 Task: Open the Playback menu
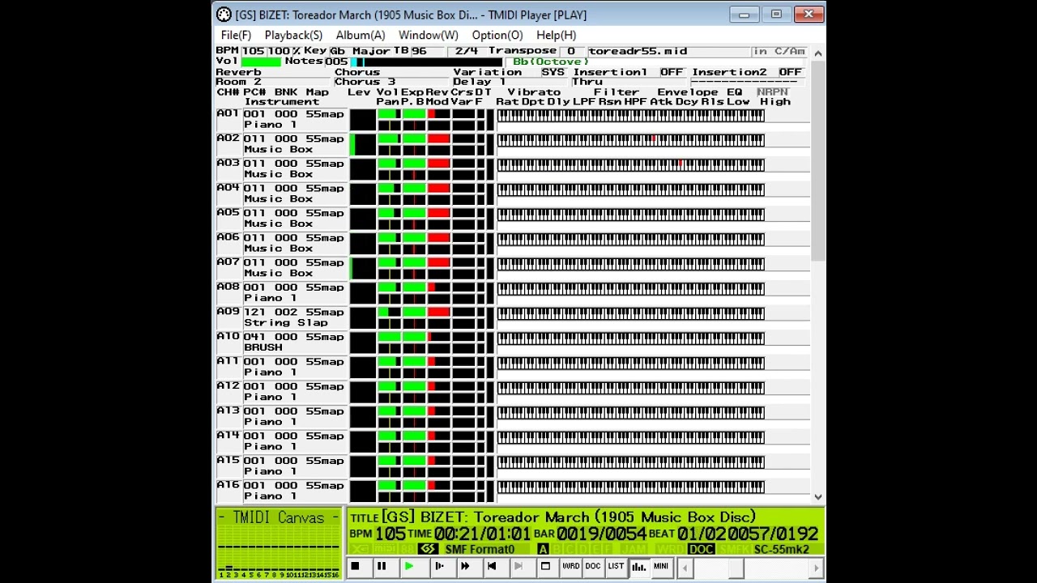pyautogui.click(x=293, y=35)
